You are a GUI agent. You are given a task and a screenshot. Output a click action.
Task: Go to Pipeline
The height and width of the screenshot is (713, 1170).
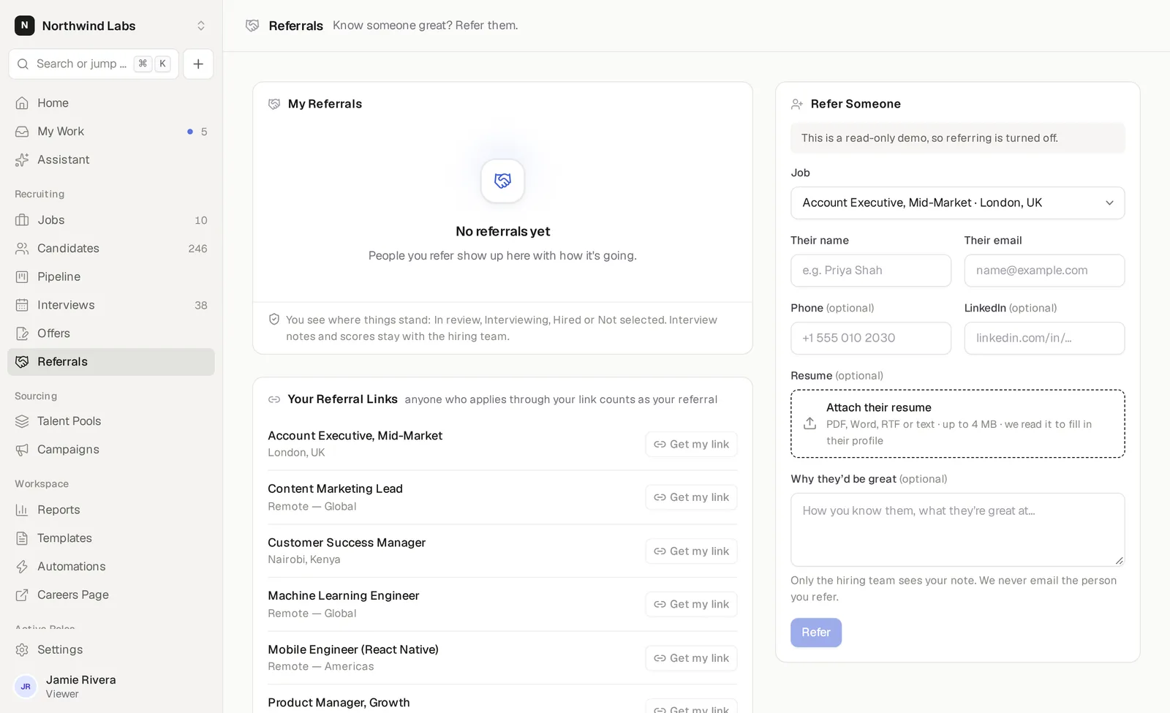111,276
